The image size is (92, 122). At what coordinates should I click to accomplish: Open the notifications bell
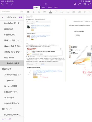click(75, 4)
